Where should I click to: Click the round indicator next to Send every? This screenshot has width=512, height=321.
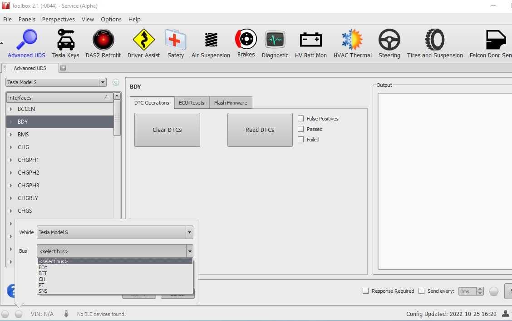(x=494, y=291)
